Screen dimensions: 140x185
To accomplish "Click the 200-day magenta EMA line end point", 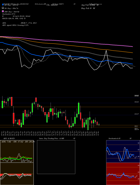I will [133, 47].
